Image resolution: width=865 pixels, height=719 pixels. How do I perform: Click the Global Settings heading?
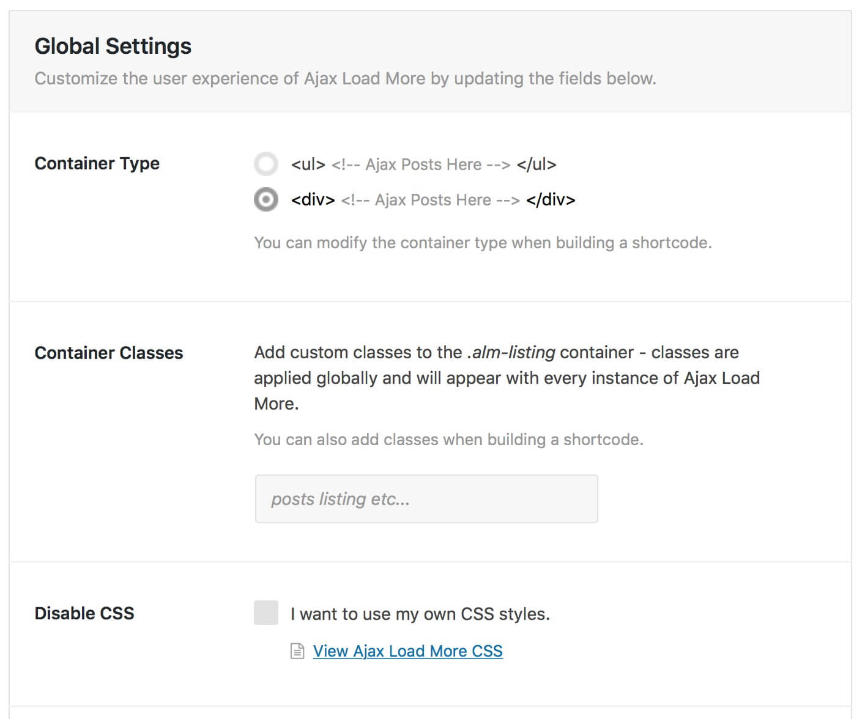tap(113, 46)
